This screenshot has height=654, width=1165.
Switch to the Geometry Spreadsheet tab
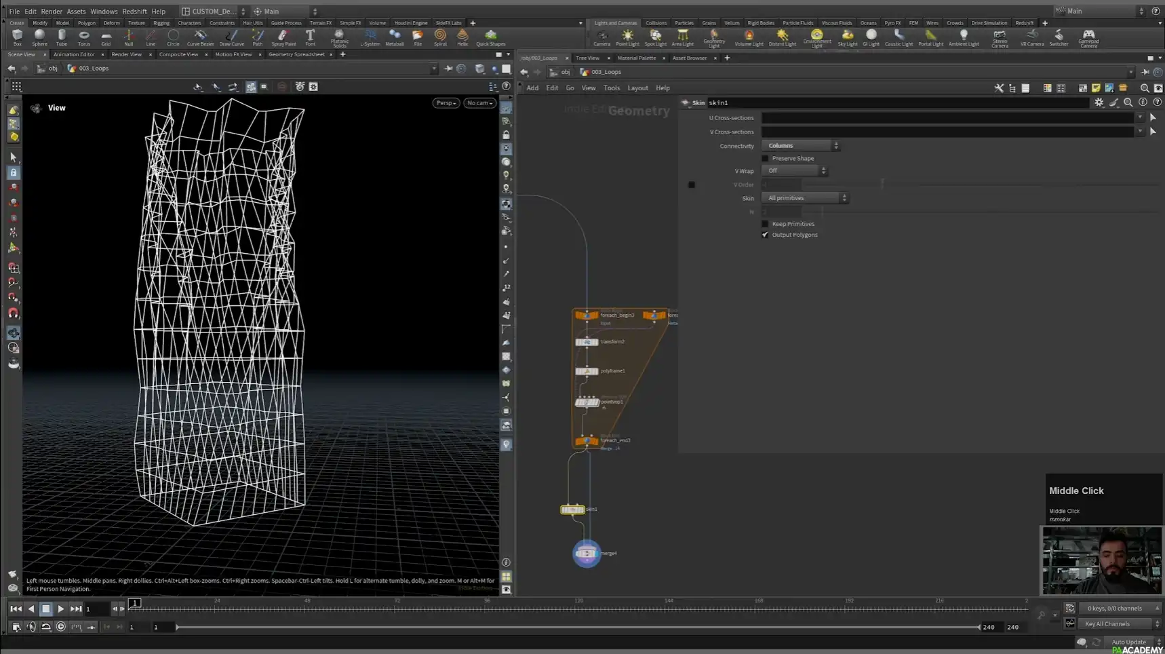(298, 54)
